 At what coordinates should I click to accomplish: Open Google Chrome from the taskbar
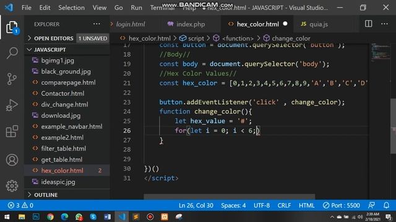pos(50,216)
